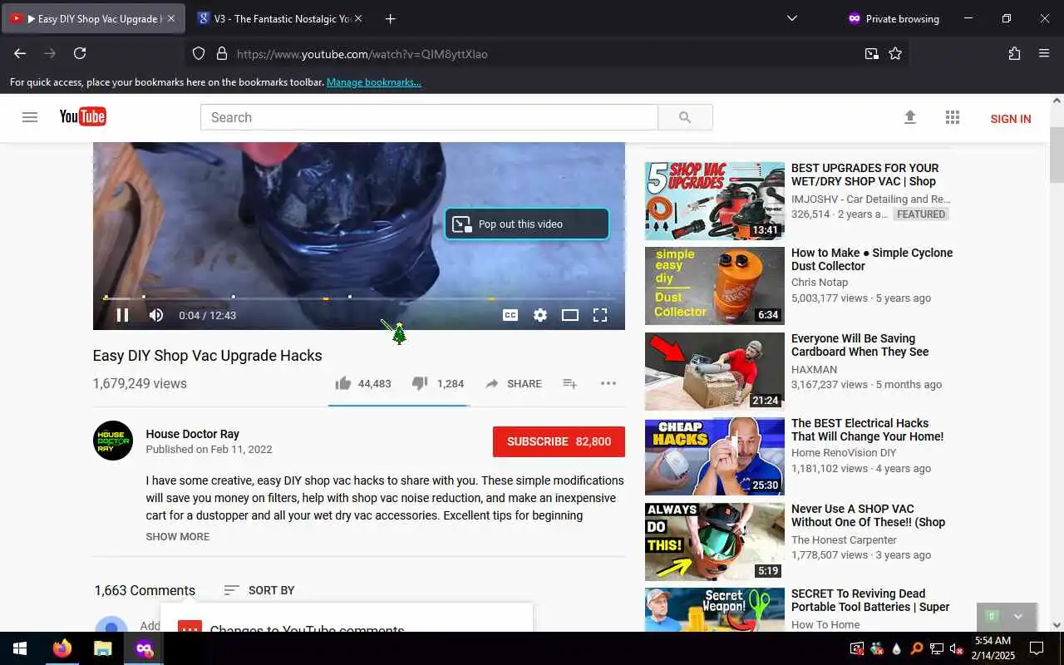
Task: Open the SORT BY comments dropdown
Action: pos(259,590)
